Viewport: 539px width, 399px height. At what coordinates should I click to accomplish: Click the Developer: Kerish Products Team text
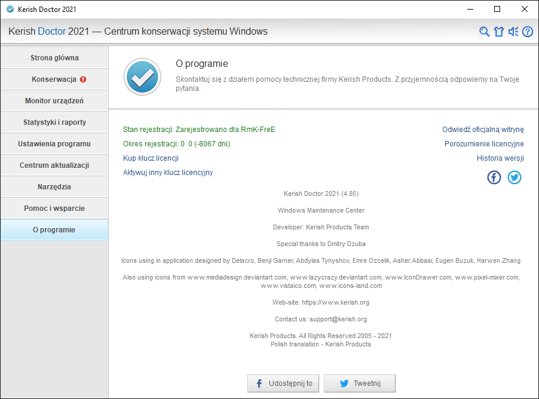321,227
